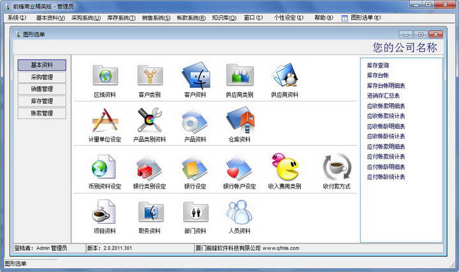Open the 个性设定 menu
Screen dimensions: 459x272
(288, 18)
